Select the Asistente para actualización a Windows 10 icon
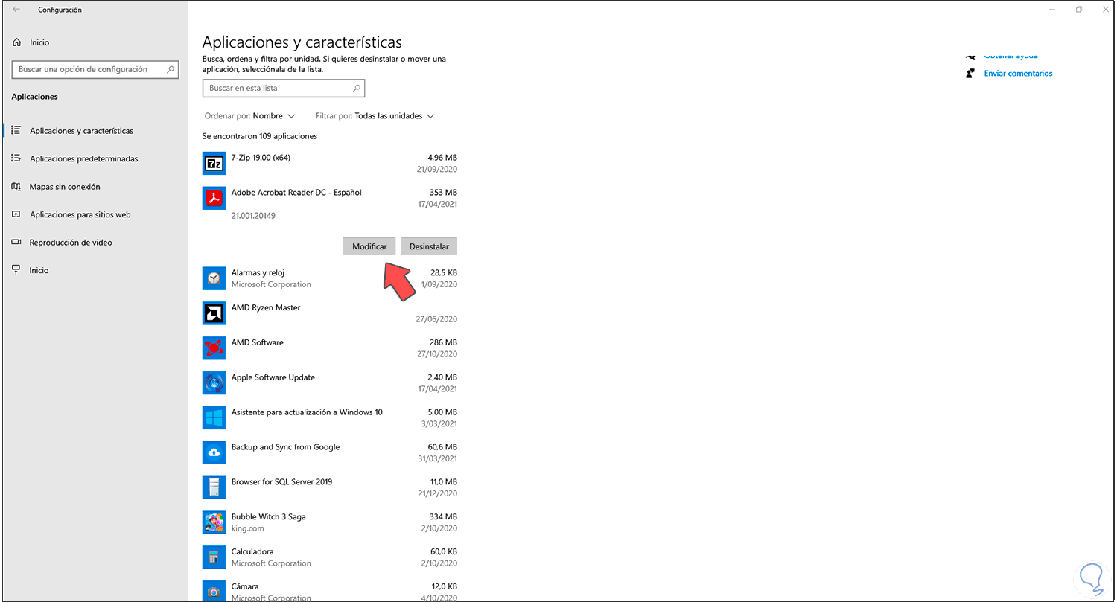1117x602 pixels. tap(214, 417)
